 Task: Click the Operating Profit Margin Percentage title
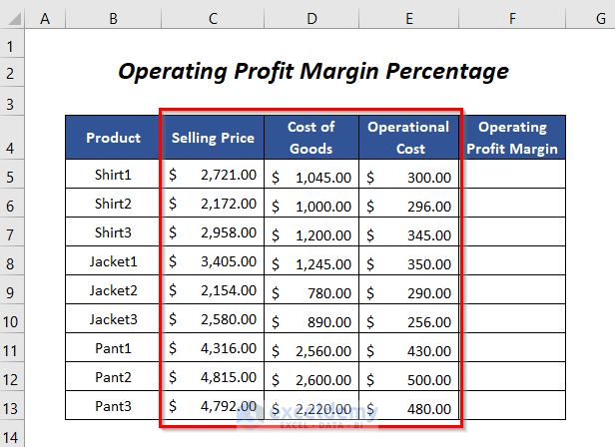[313, 72]
